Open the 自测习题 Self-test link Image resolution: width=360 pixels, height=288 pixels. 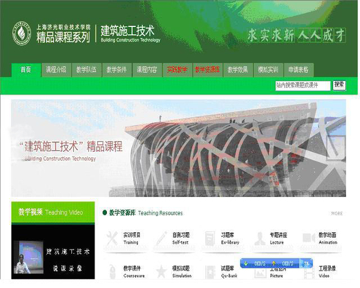[x=181, y=238]
